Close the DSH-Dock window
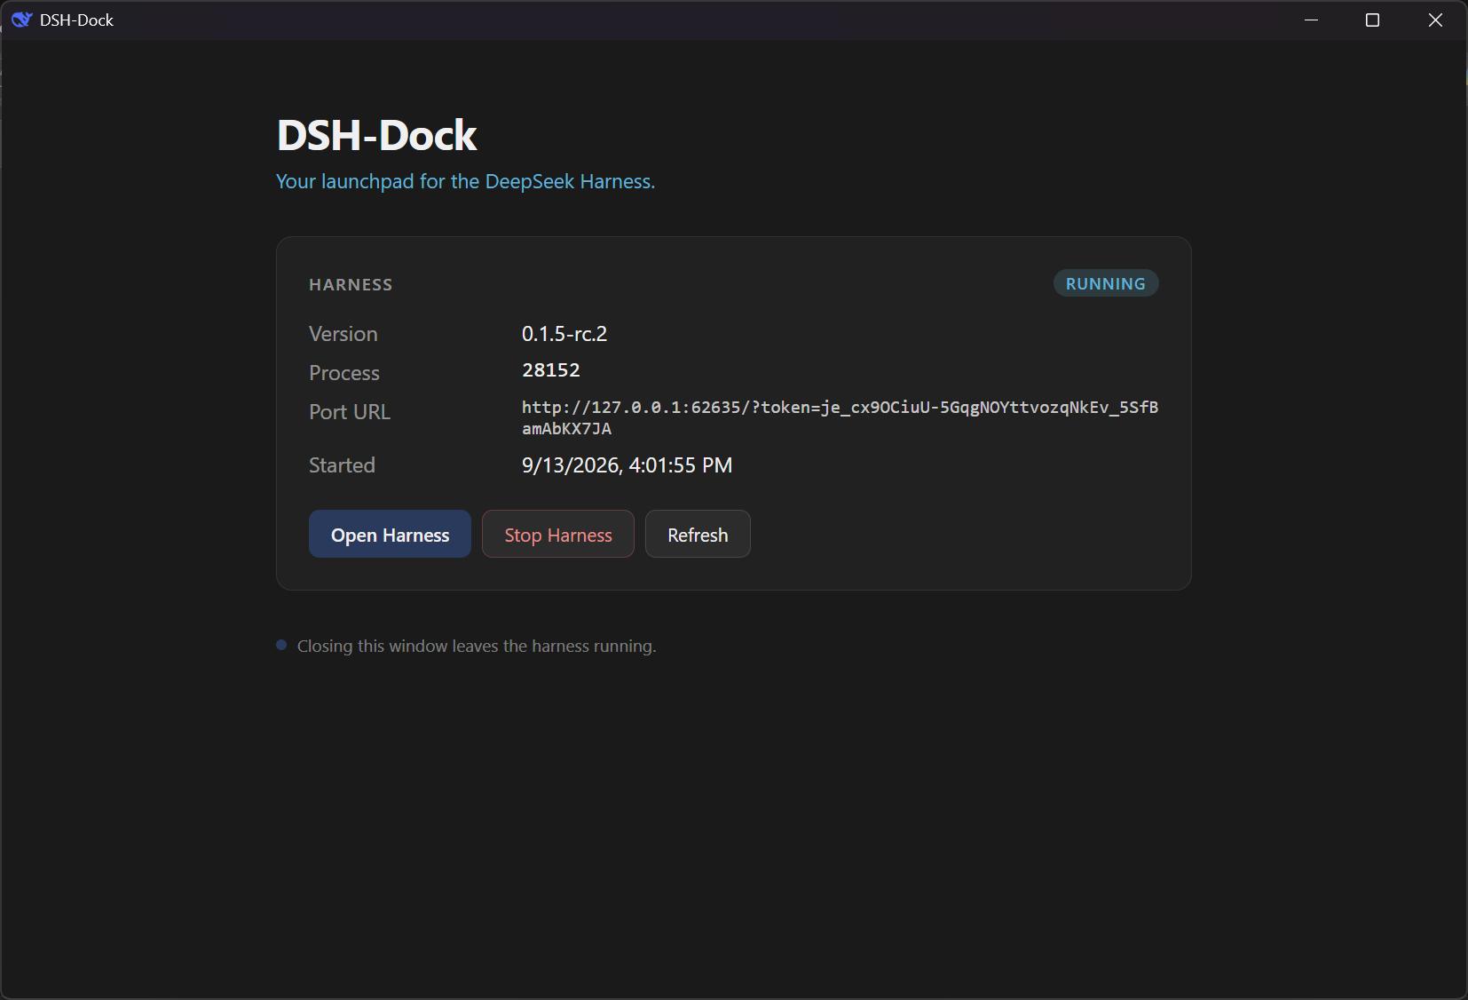 [x=1435, y=20]
